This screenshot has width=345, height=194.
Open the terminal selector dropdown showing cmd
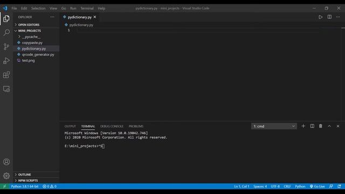pos(274,126)
